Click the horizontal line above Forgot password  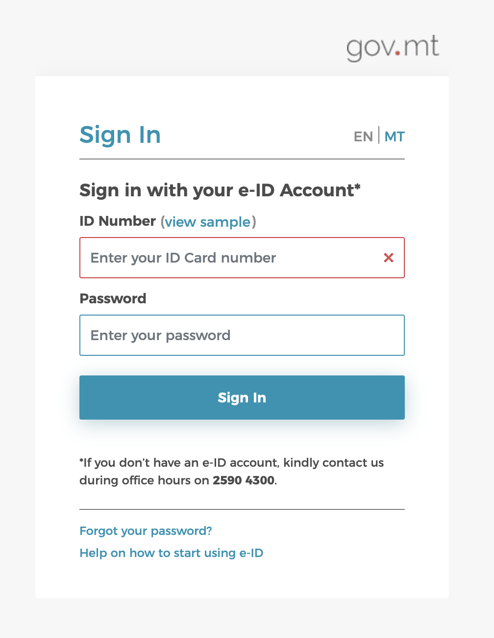242,509
